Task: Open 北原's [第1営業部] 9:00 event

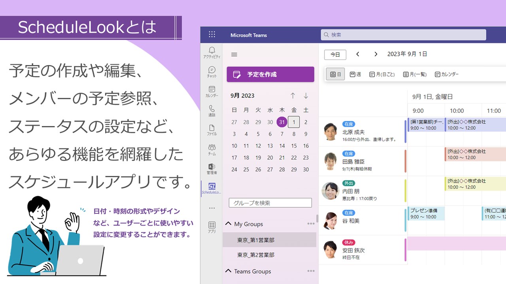Action: pos(426,125)
